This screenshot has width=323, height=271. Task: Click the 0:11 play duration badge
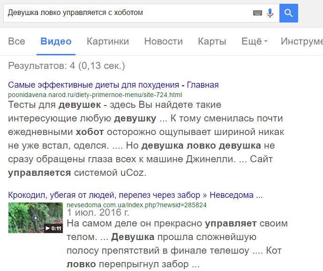[x=53, y=228]
